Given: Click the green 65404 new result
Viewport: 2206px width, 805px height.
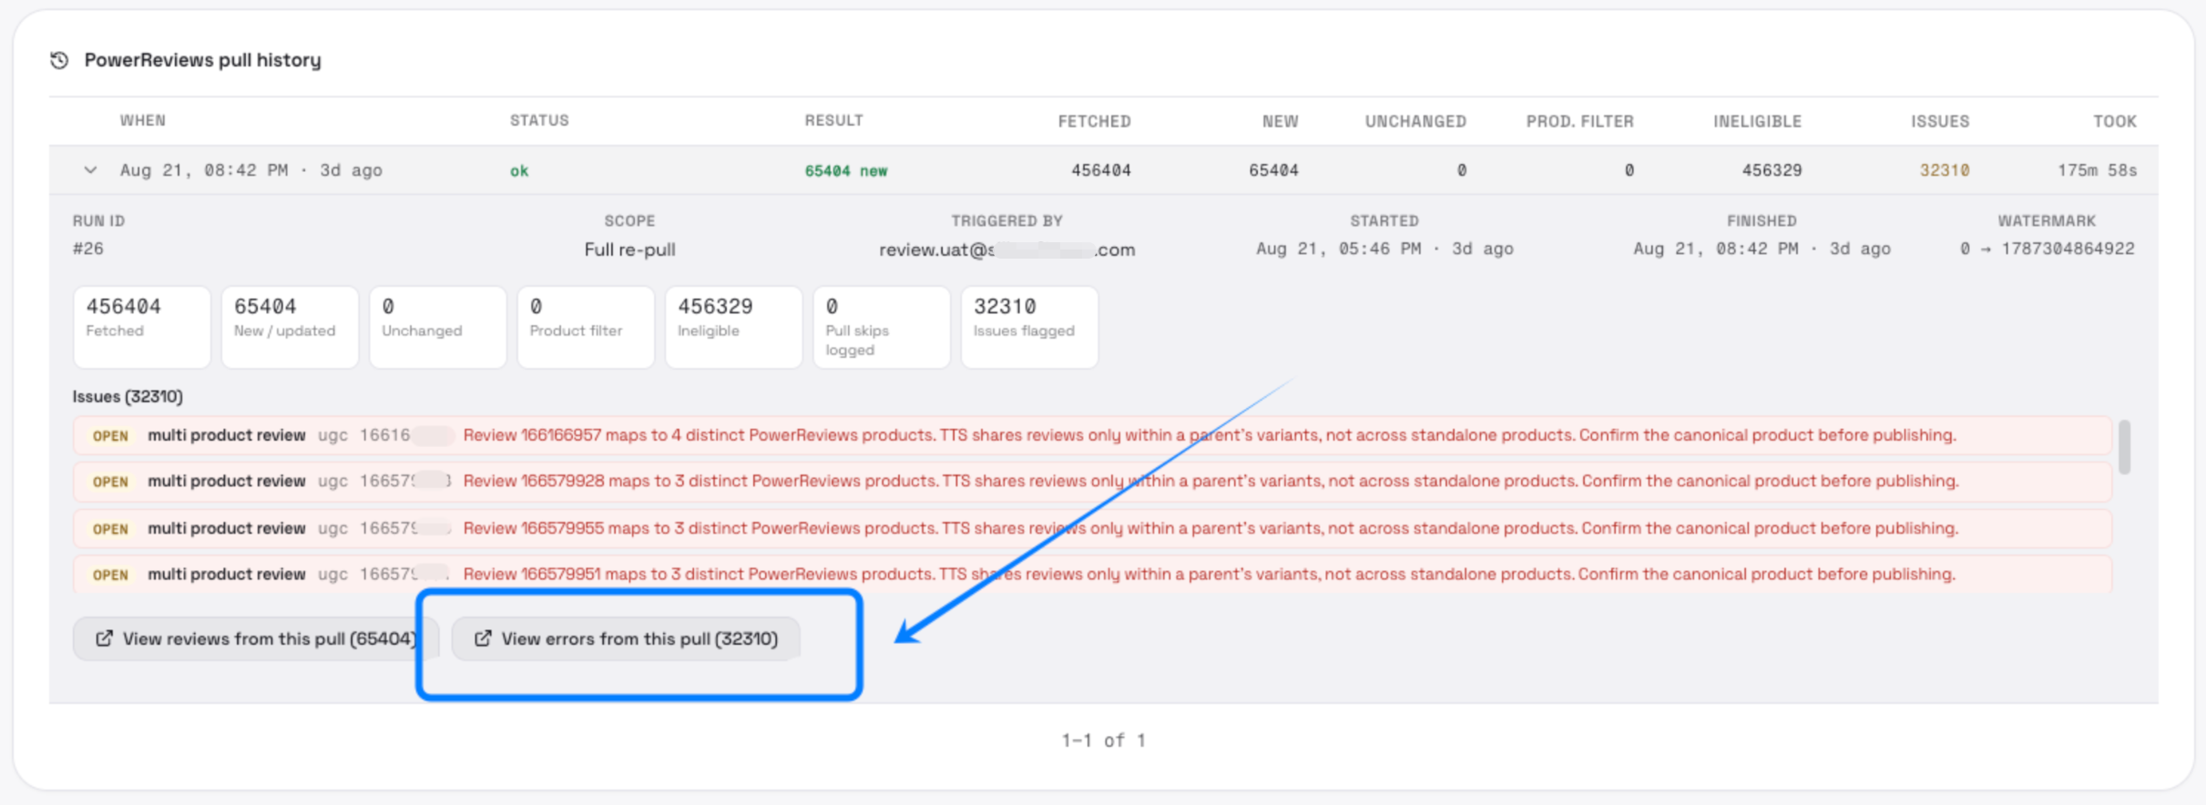Looking at the screenshot, I should point(846,170).
